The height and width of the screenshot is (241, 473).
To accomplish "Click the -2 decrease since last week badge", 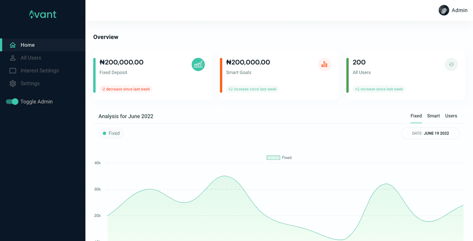I will (126, 89).
